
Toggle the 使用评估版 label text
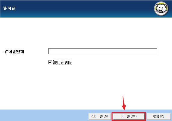63,62
